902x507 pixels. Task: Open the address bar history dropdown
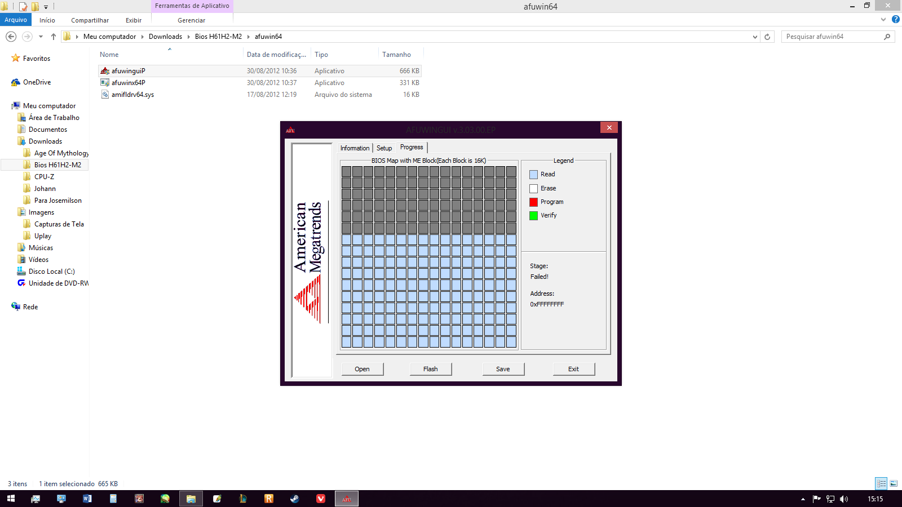pos(755,37)
